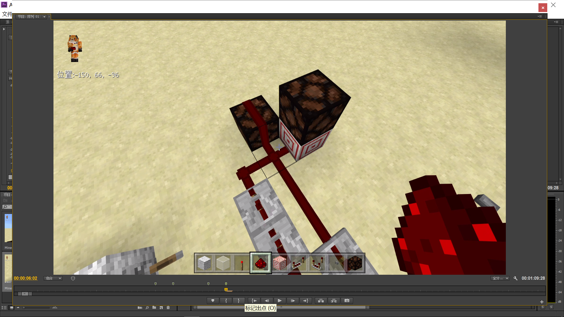This screenshot has height=317, width=564.
Task: Open the 序列 01 program tab dropdown arrow
Action: tap(44, 17)
